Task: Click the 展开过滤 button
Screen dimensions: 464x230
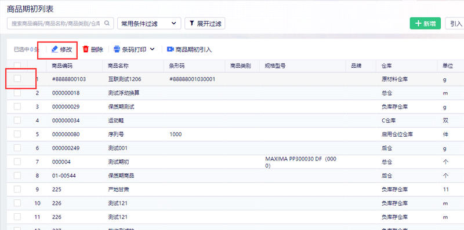Action: [x=205, y=23]
